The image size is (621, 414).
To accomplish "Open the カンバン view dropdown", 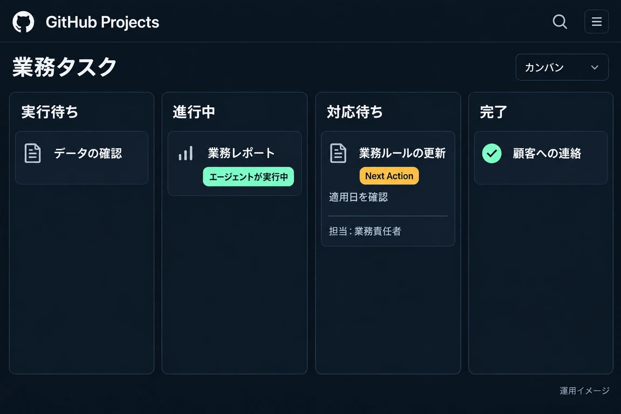I will click(562, 67).
